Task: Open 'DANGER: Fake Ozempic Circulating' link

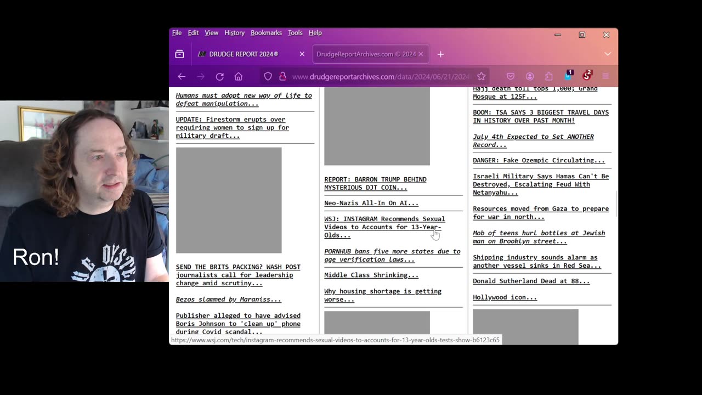Action: coord(539,160)
